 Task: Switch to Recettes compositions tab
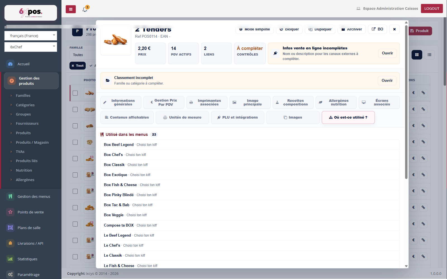pos(293,102)
